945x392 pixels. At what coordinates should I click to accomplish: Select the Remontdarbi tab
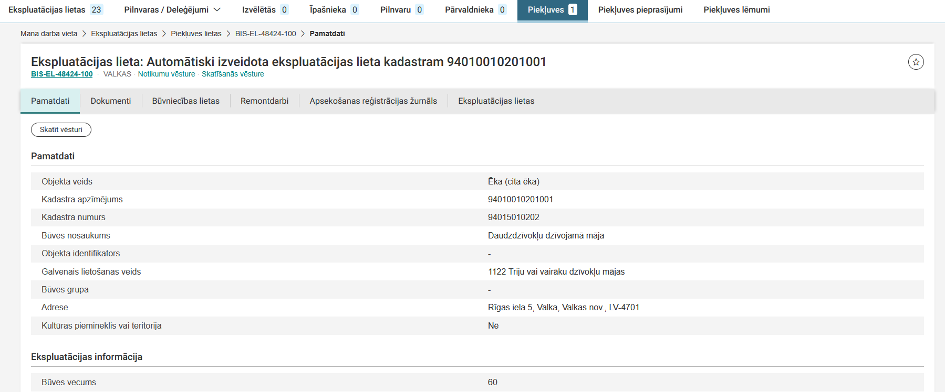pos(264,101)
